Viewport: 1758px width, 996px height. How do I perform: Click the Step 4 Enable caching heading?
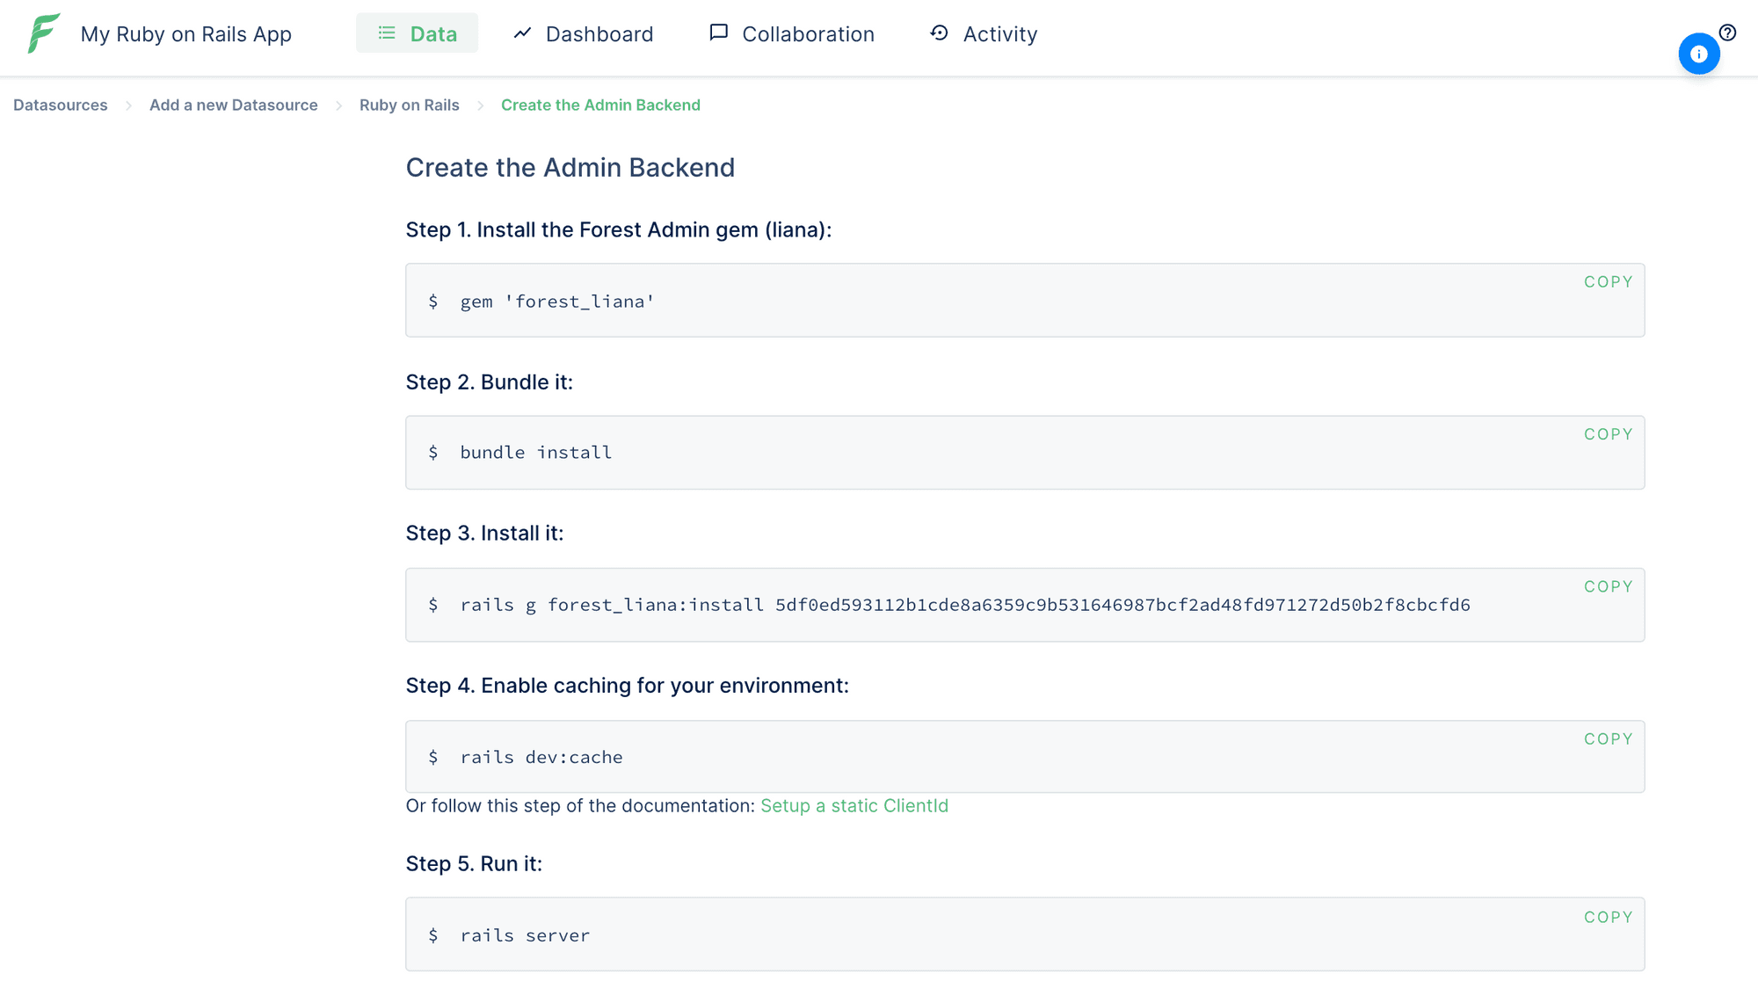[x=628, y=686]
